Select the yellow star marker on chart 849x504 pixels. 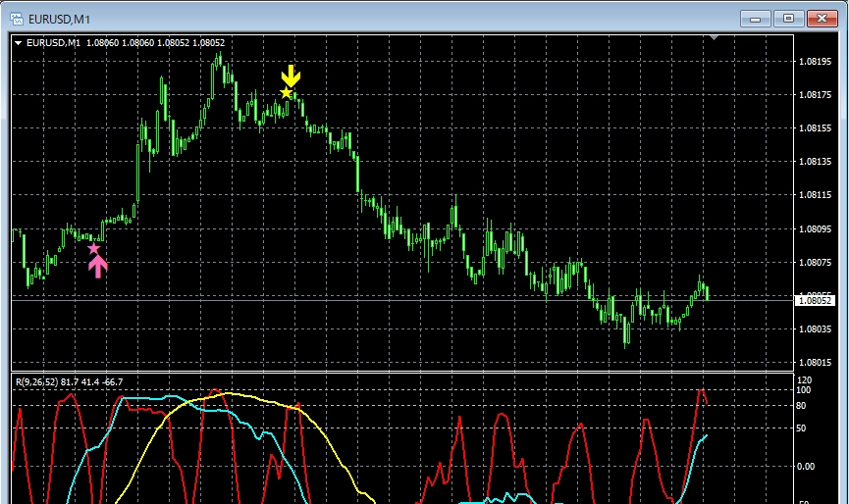(286, 93)
